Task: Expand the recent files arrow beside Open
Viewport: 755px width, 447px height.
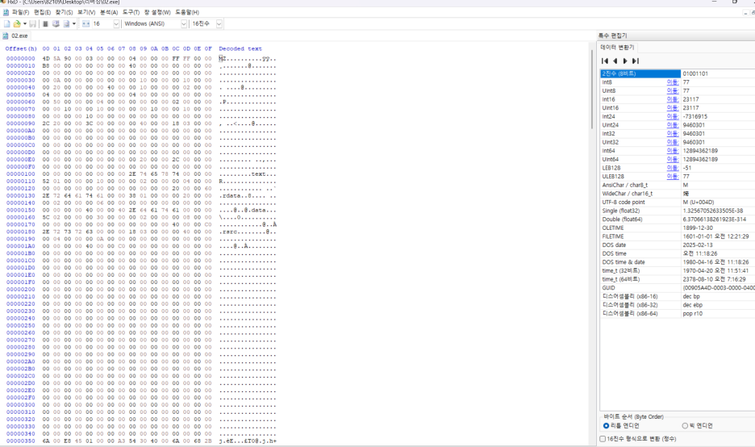Action: pyautogui.click(x=24, y=23)
